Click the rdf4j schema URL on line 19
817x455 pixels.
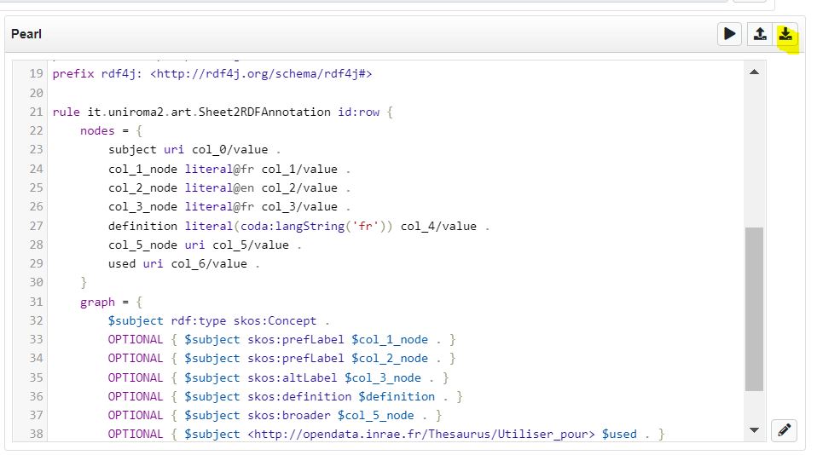point(261,74)
